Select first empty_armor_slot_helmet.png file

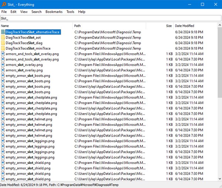coord(29,119)
